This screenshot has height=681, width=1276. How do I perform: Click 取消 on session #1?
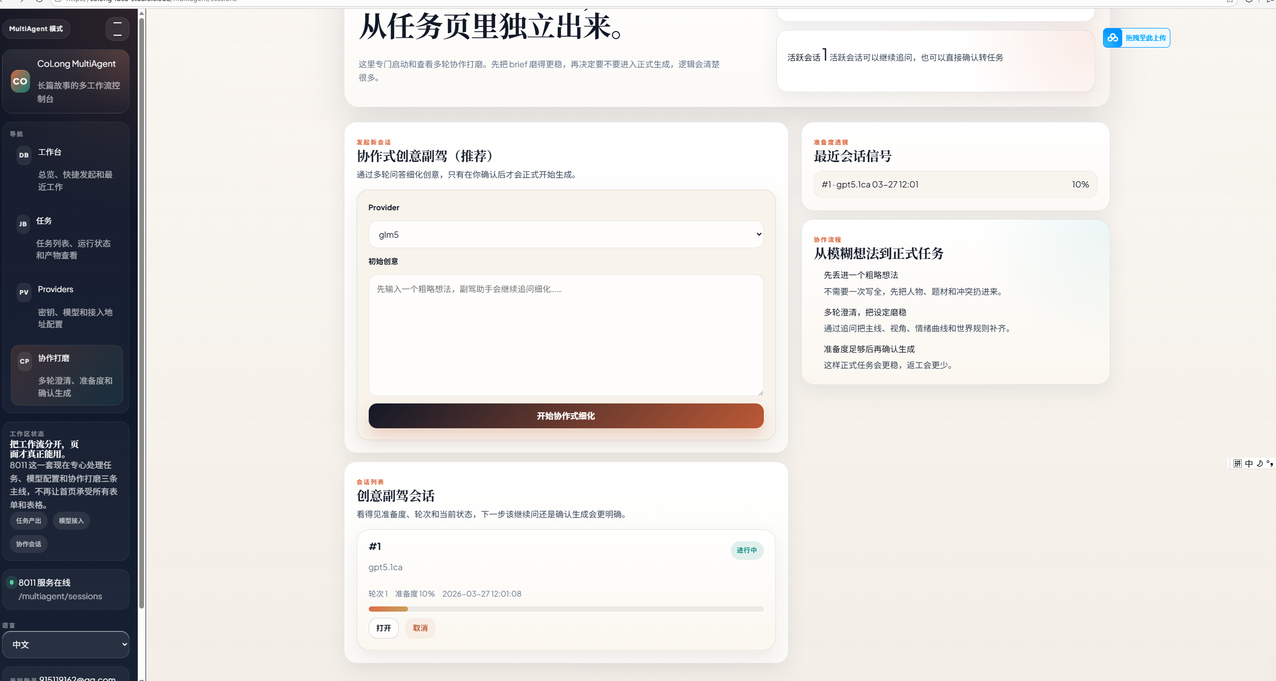[420, 628]
